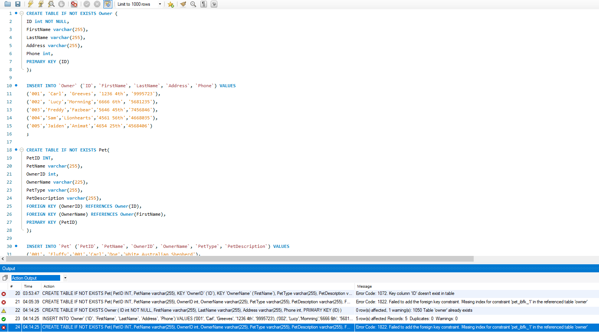Click the statement marker dot on line 1
The height and width of the screenshot is (332, 599).
point(16,13)
